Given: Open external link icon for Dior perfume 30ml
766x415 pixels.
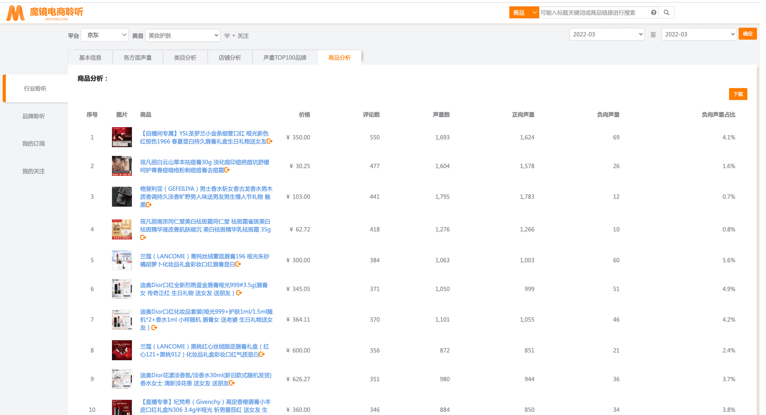Looking at the screenshot, I should (x=232, y=383).
